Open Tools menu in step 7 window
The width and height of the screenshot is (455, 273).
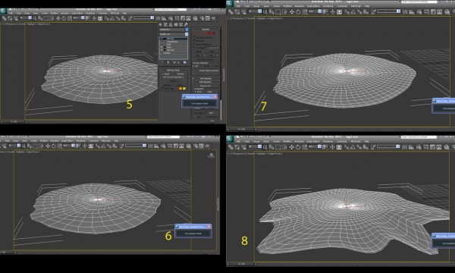[x=246, y=6]
